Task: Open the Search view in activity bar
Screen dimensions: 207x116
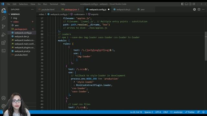Action: click(4, 18)
